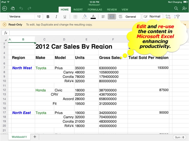189x141 pixels.
Task: Open cell borders options
Action: 75,17
